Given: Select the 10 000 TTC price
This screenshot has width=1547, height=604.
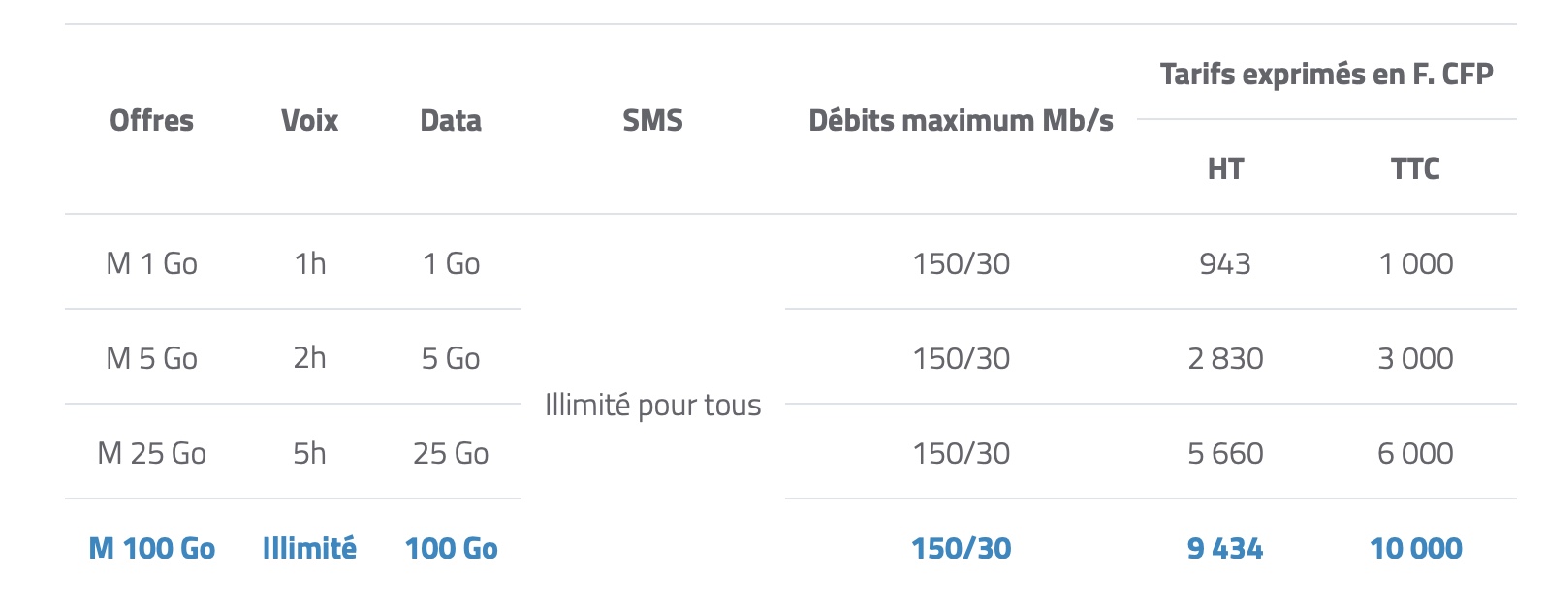Looking at the screenshot, I should [1415, 549].
